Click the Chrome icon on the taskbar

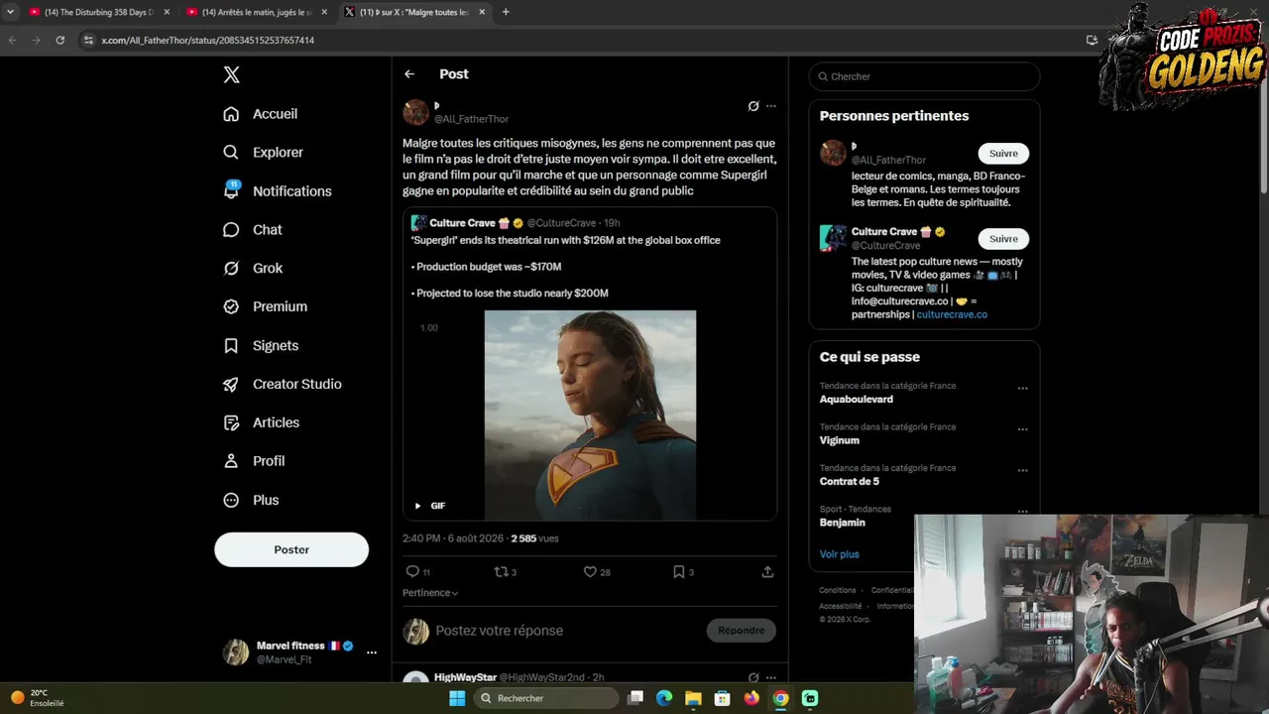781,698
